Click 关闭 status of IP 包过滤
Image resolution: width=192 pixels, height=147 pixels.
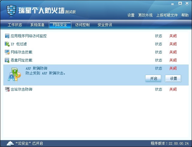pos(173,44)
